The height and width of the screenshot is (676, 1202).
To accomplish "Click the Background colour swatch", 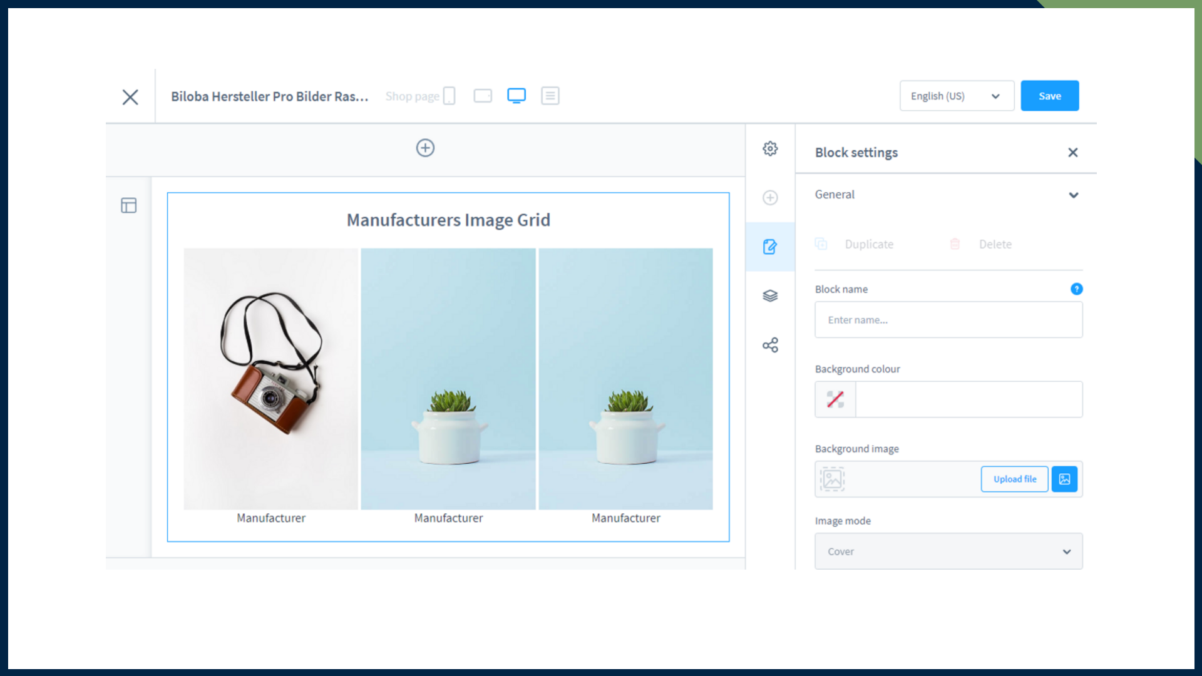I will coord(835,399).
